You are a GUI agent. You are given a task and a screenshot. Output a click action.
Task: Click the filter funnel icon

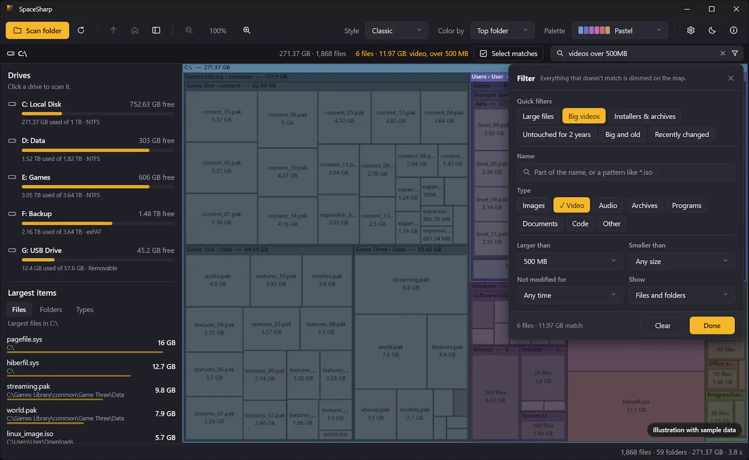pyautogui.click(x=735, y=53)
